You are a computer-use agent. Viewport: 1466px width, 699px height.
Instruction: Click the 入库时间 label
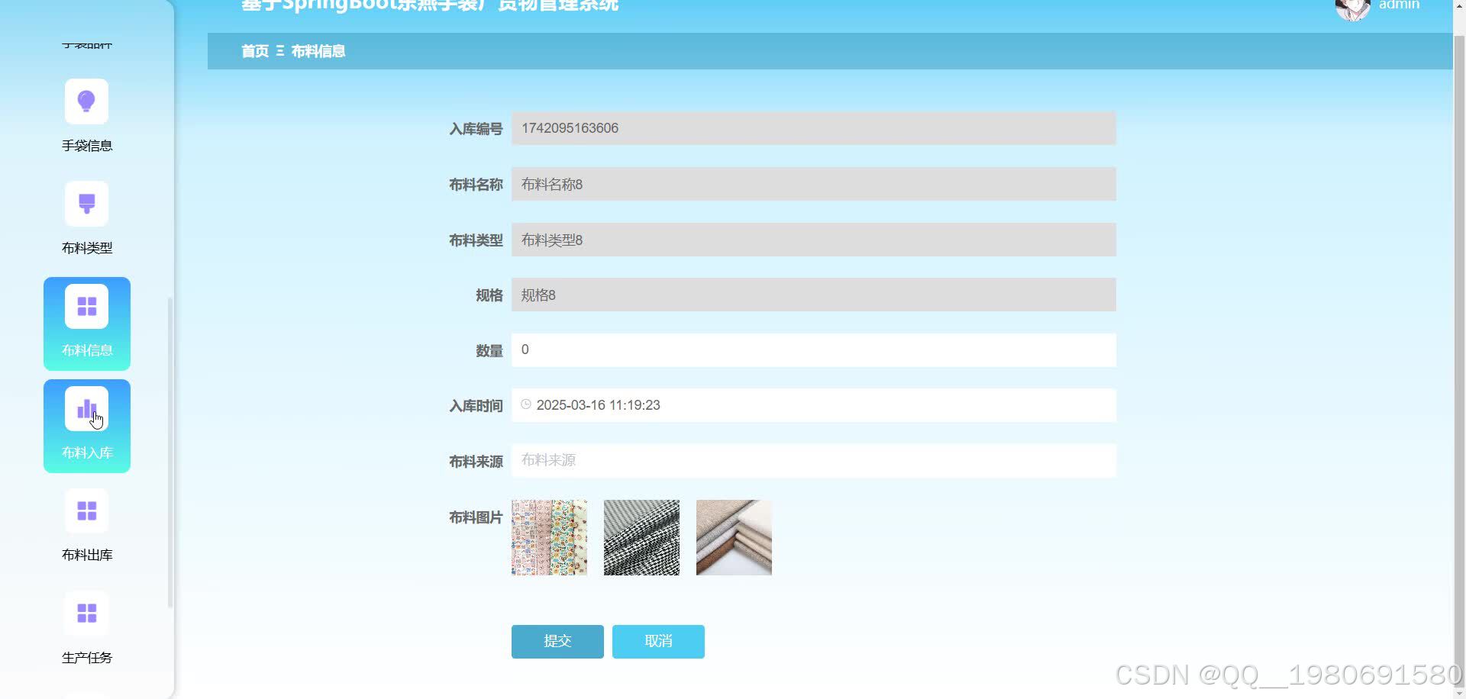pos(476,406)
